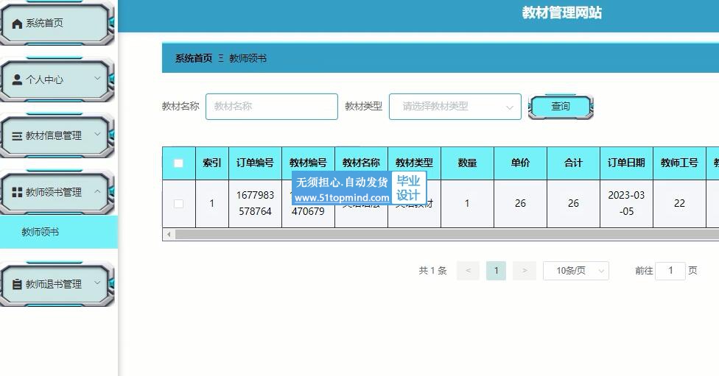This screenshot has height=376, width=719.
Task: Click the 教材编号 column header
Action: 308,163
